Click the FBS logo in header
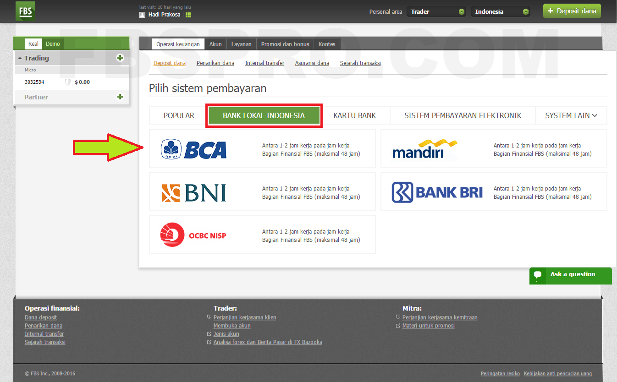The height and width of the screenshot is (382, 617). [x=25, y=11]
